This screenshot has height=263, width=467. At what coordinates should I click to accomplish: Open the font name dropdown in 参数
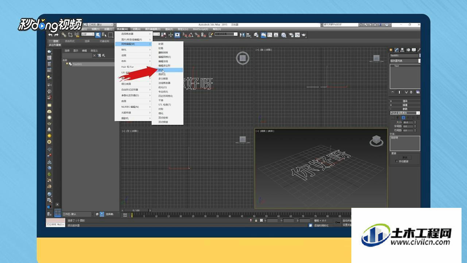(x=405, y=113)
